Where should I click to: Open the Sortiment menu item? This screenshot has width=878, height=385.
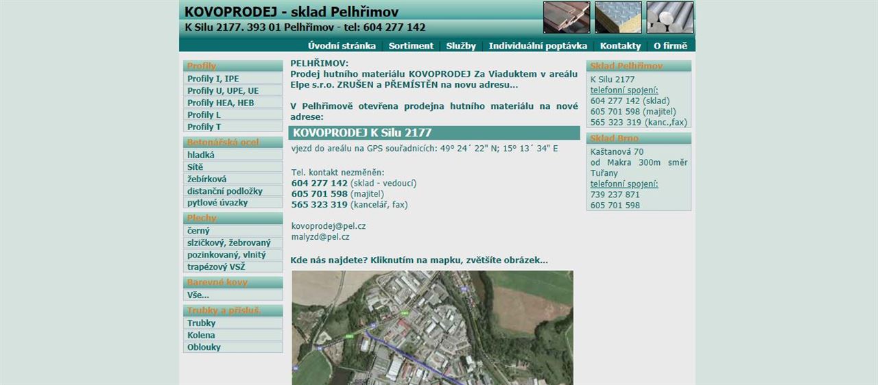tap(411, 46)
